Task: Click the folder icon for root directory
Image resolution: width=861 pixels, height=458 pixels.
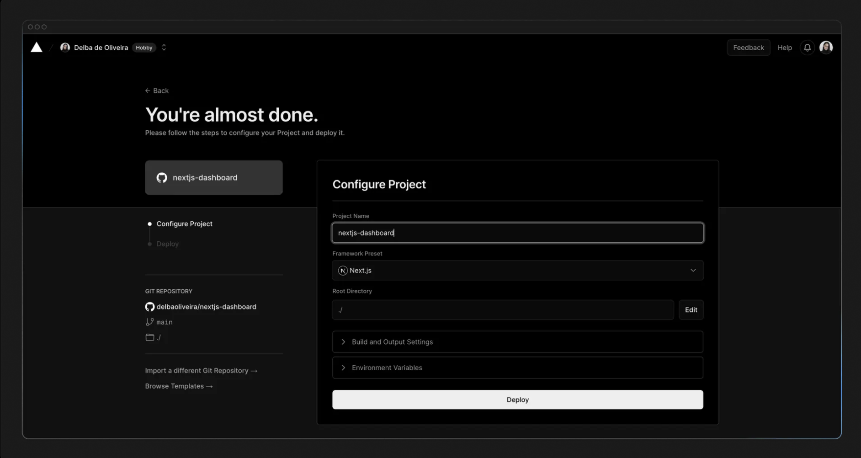Action: (x=149, y=337)
